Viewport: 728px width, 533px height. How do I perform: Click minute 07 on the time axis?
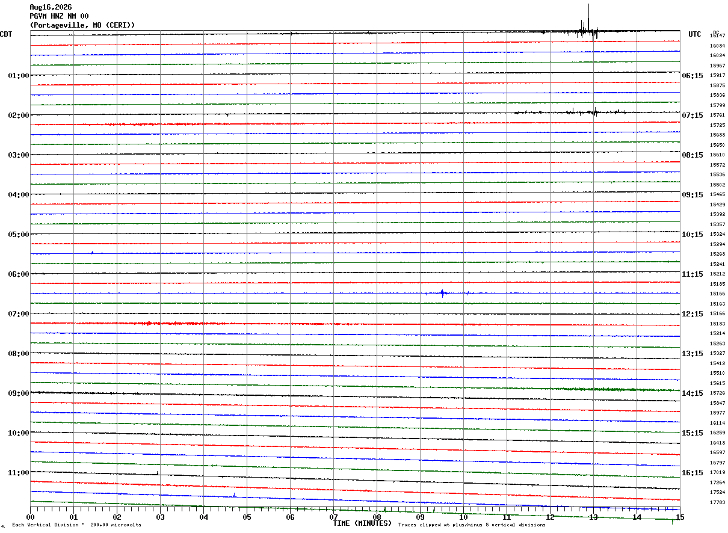click(x=333, y=517)
